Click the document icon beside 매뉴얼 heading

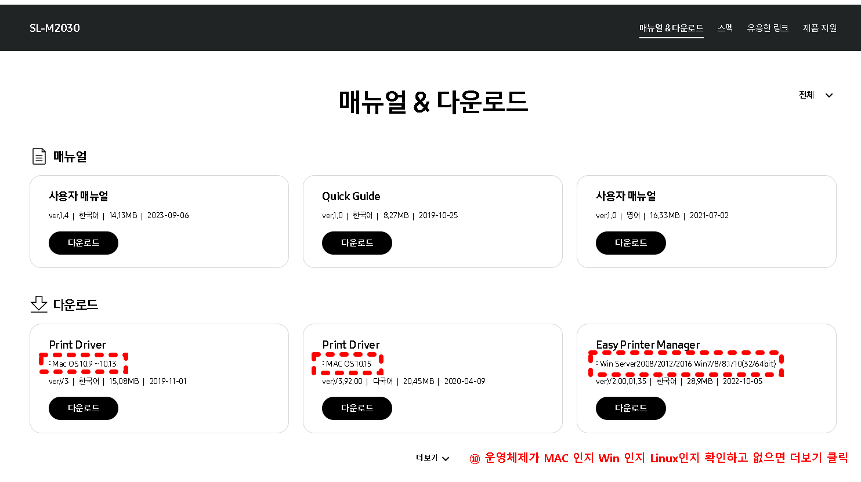point(38,155)
